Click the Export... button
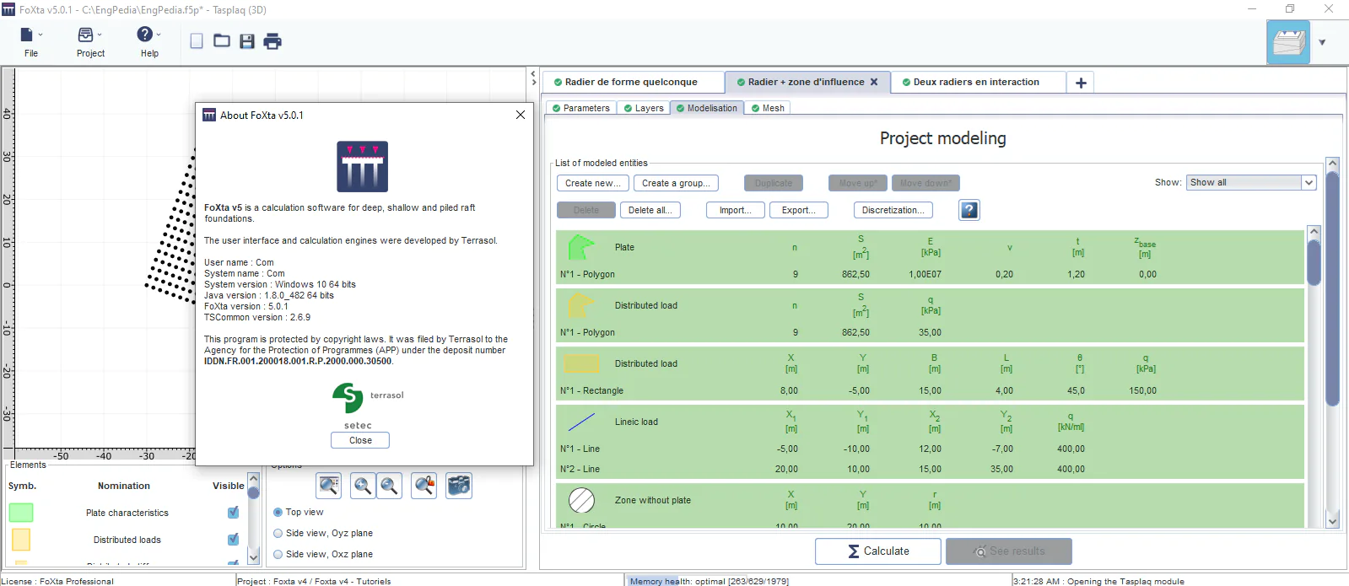Screen dimensions: 1349x586 (x=798, y=210)
